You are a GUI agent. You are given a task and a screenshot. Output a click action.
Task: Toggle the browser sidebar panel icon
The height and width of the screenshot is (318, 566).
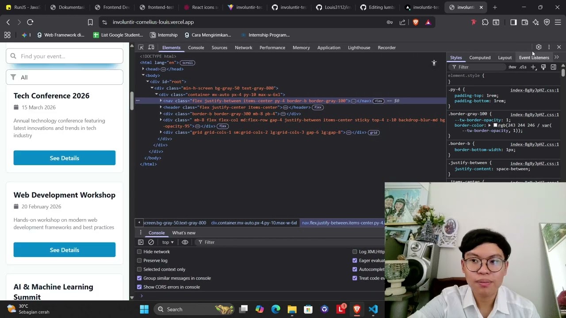pyautogui.click(x=513, y=22)
